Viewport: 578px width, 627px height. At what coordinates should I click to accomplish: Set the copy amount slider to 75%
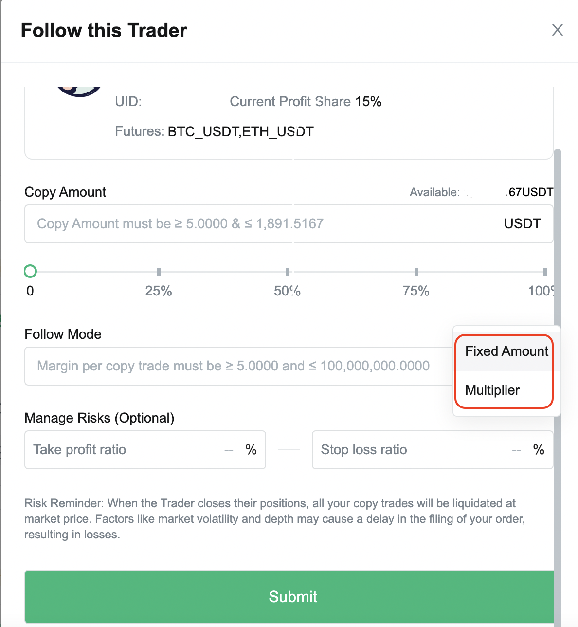click(416, 272)
